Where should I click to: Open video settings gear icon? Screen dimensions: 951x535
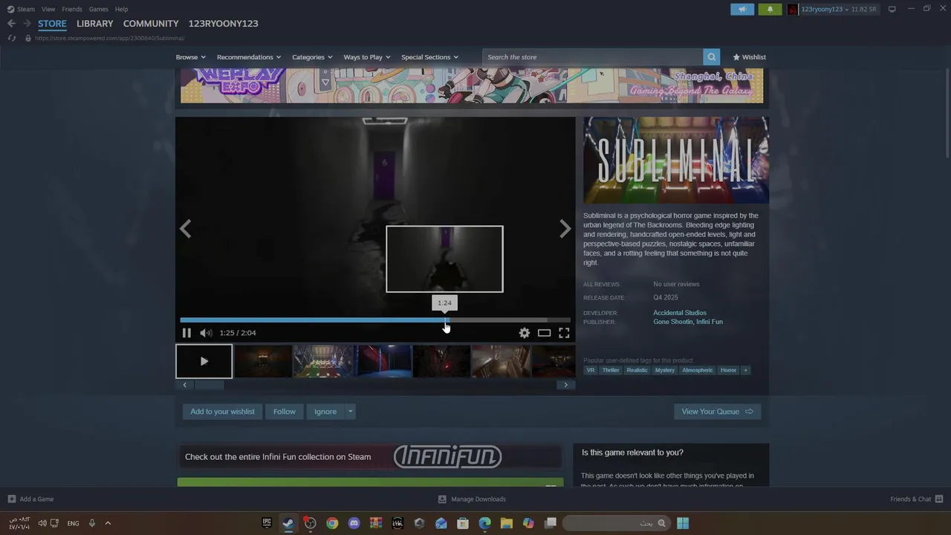tap(525, 333)
